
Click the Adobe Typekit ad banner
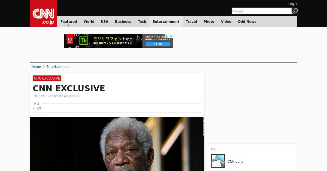[119, 41]
